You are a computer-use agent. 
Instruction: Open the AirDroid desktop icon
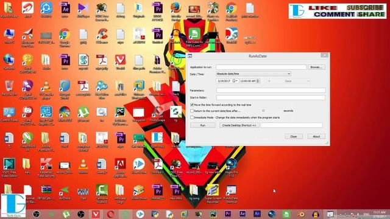(65, 193)
